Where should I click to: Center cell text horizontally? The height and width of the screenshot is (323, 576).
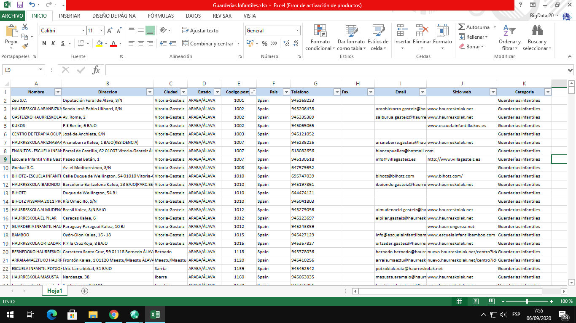click(140, 43)
